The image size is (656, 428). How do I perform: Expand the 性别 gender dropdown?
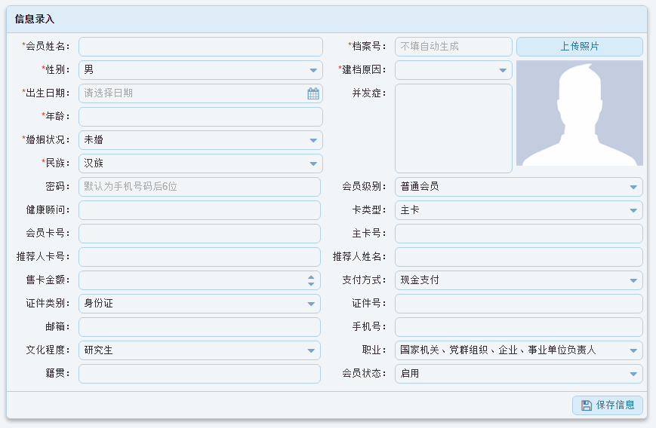coord(313,70)
